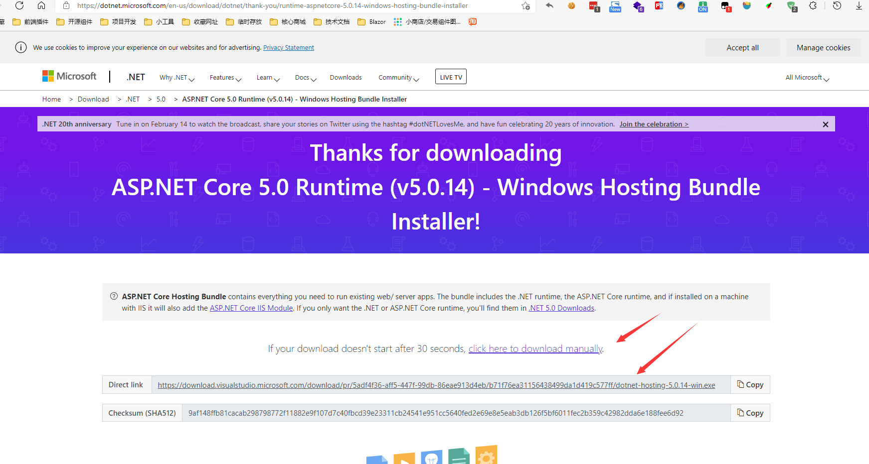Expand the Why .NET menu
The height and width of the screenshot is (464, 869).
point(177,78)
